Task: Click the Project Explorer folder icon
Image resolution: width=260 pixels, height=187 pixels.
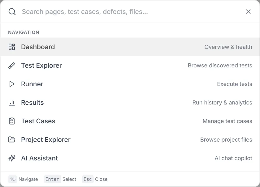Action: (x=12, y=140)
